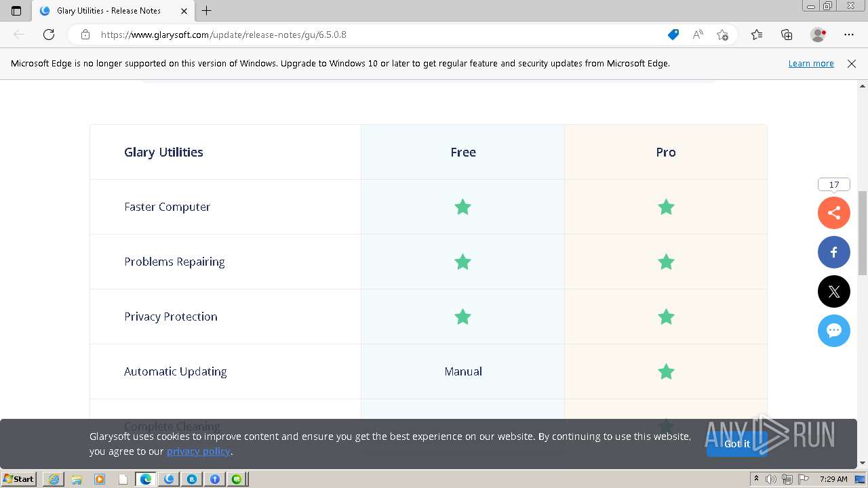Open the Action Center flag tray icon
Screen dimensions: 868x488
click(804, 479)
